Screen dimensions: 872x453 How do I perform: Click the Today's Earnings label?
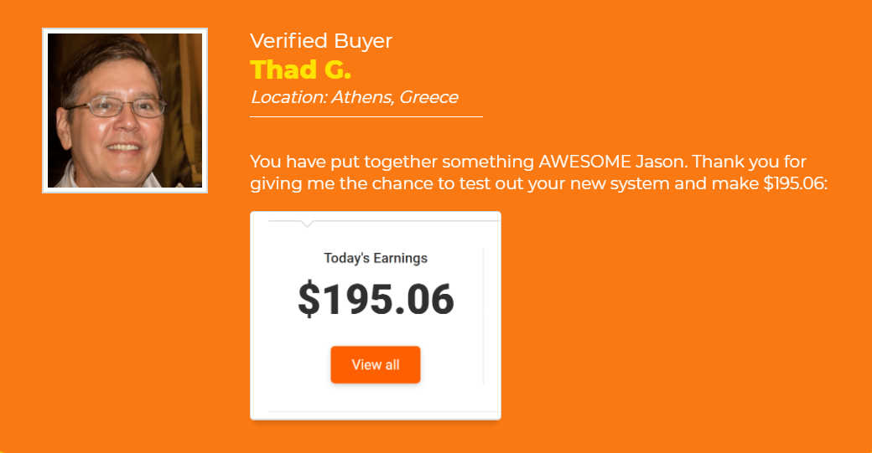(x=376, y=258)
